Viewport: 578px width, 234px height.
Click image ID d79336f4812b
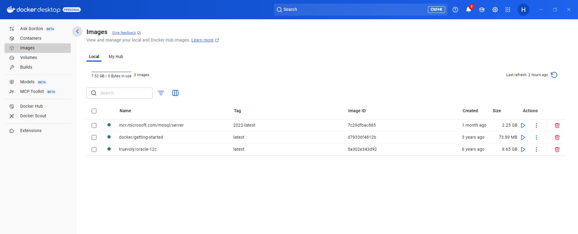(x=362, y=137)
